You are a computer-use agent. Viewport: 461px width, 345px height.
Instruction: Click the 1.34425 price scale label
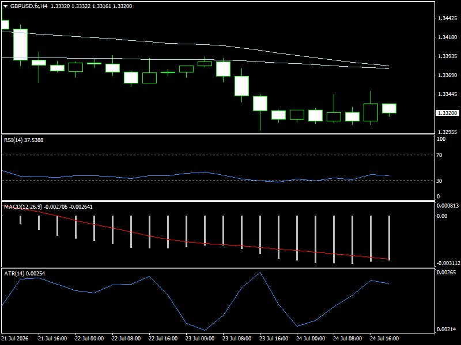point(448,18)
